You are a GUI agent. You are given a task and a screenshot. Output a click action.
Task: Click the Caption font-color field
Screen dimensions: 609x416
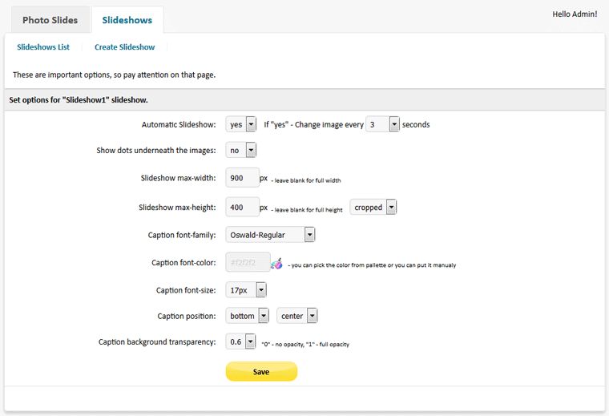click(x=247, y=262)
